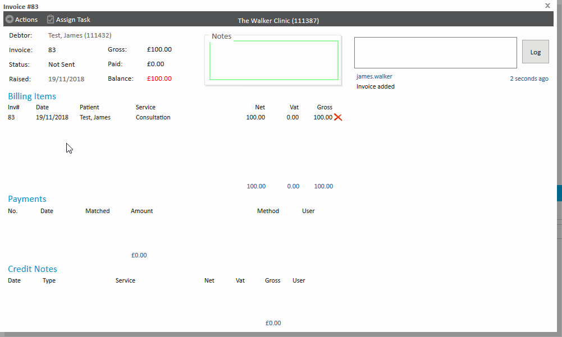The height and width of the screenshot is (337, 562).
Task: Click the Payments Matched column header
Action: pos(98,211)
